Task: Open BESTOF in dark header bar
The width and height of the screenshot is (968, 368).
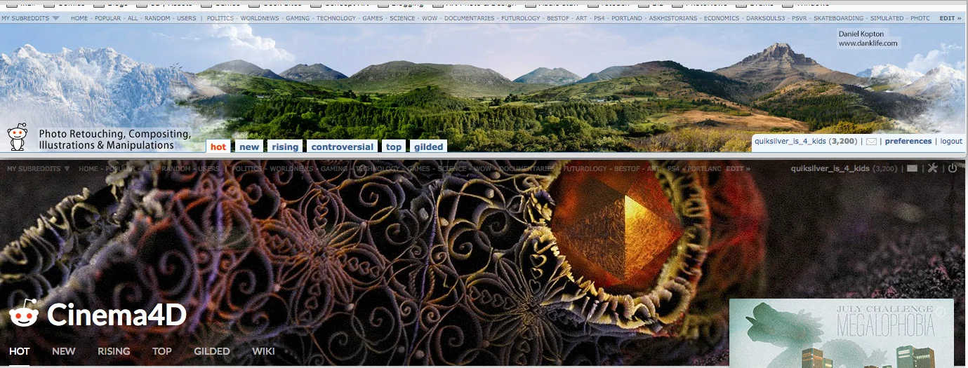Action: tap(626, 169)
